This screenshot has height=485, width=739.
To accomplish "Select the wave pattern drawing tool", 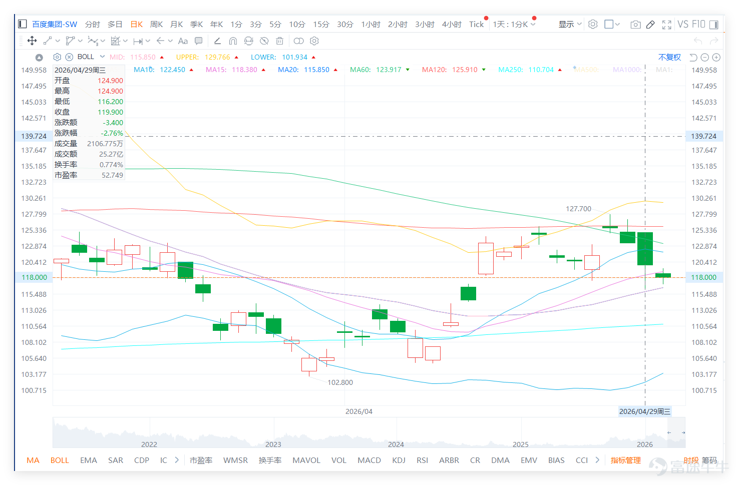I will pos(93,41).
